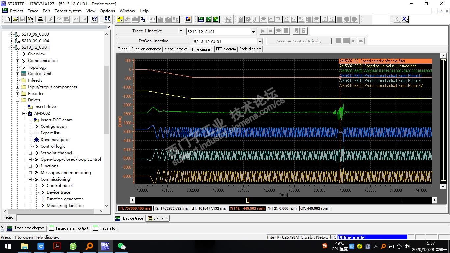Image resolution: width=450 pixels, height=253 pixels.
Task: Click the New project toolbar icon
Action: coord(8,19)
